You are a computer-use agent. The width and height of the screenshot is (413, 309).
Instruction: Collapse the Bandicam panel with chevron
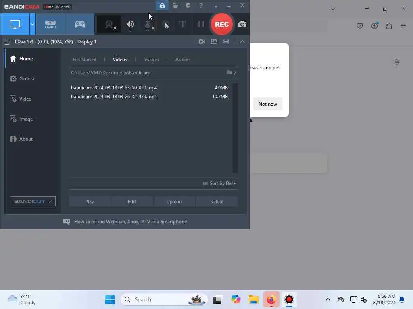pos(242,41)
